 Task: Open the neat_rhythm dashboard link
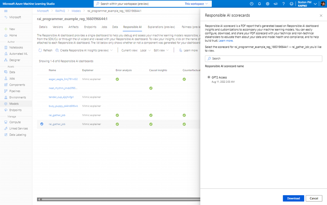[x=63, y=88]
